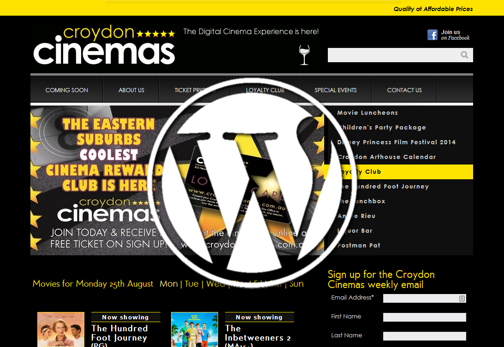Show movies for Sun
This screenshot has height=347, width=504.
click(296, 284)
